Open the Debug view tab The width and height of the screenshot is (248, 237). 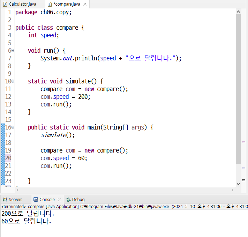click(x=75, y=200)
